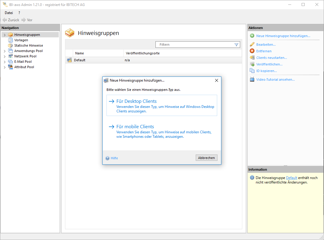Open the question mark help menu
The height and width of the screenshot is (240, 324).
19,13
